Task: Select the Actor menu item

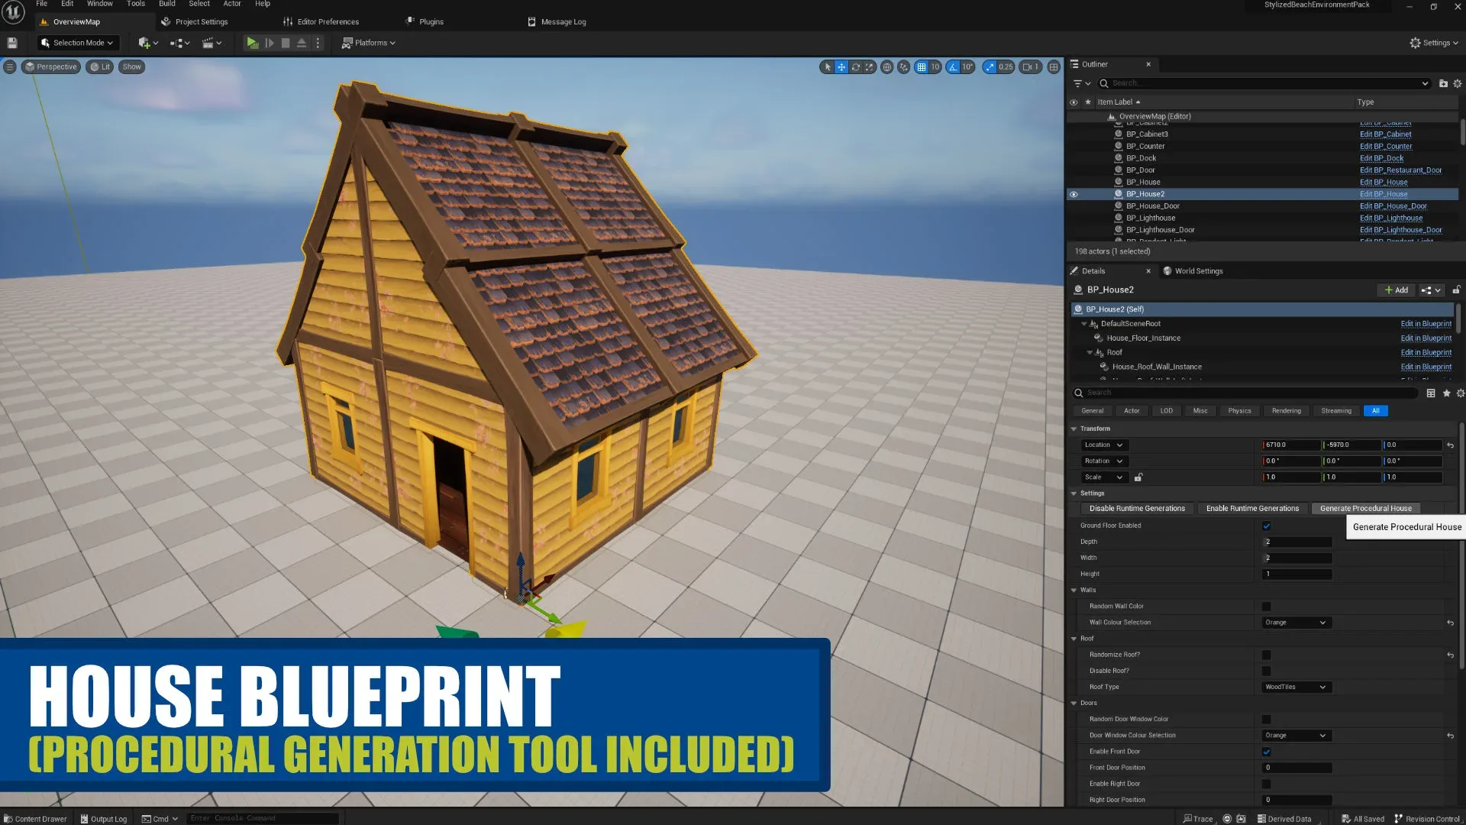Action: click(x=233, y=4)
